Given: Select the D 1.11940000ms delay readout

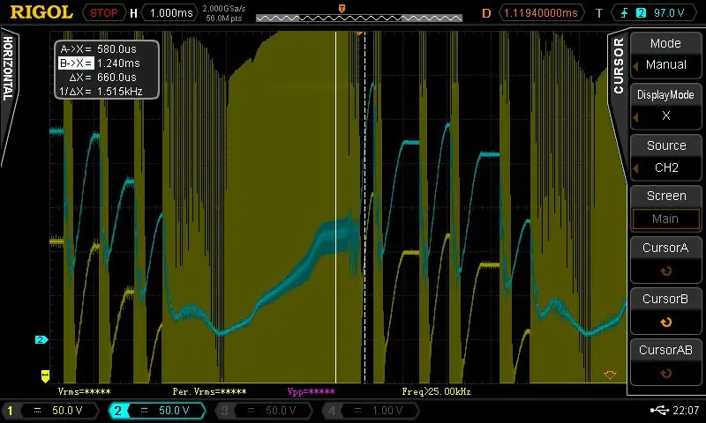Looking at the screenshot, I should [534, 13].
